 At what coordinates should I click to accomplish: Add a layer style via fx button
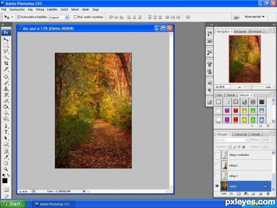pos(231,194)
